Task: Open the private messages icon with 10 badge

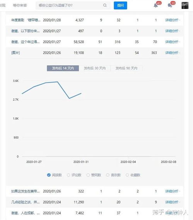Action: pos(170,5)
